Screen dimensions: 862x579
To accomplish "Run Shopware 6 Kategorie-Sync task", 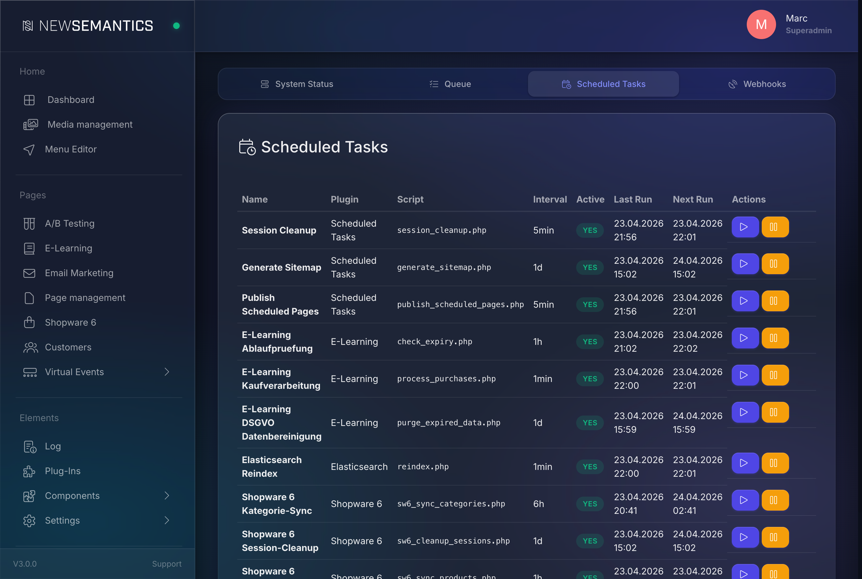I will click(745, 500).
